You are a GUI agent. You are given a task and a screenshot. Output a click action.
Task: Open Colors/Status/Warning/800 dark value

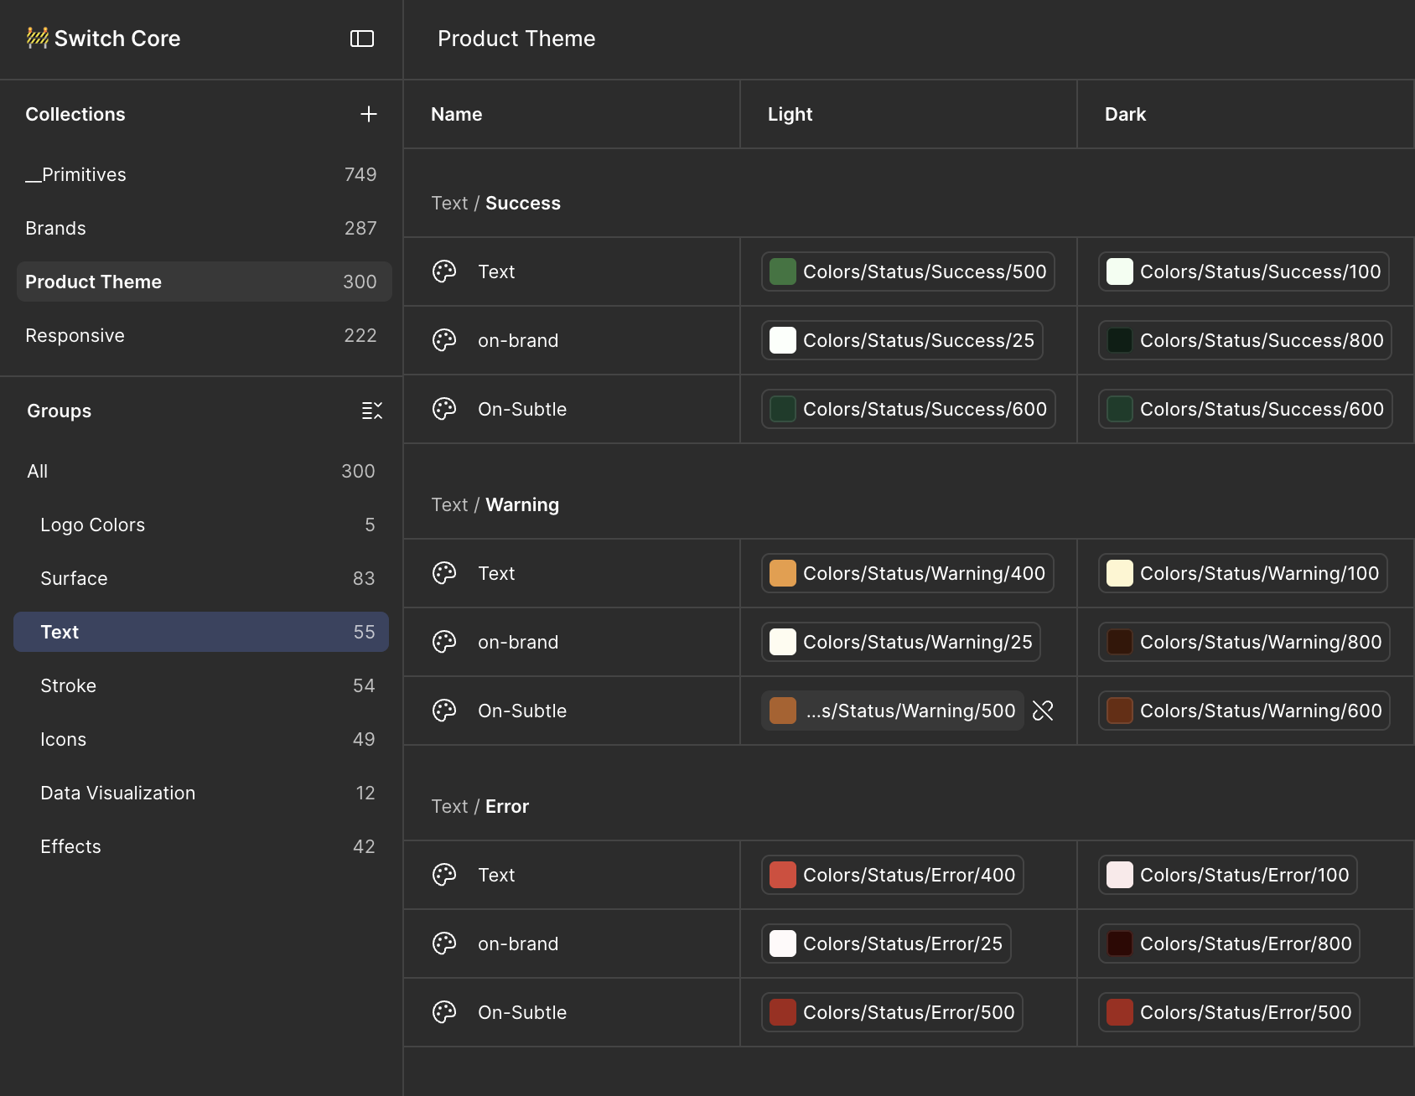1244,642
